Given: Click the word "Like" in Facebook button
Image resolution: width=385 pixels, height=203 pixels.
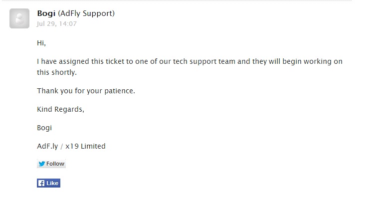Looking at the screenshot, I should tap(52, 183).
